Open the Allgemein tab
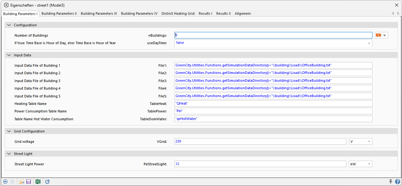 (243, 13)
